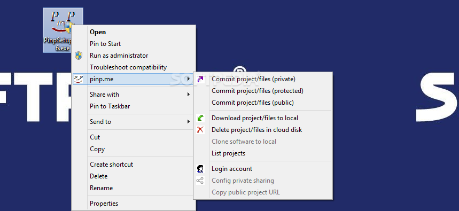Click the PinpSetup exe desktop icon

point(63,30)
